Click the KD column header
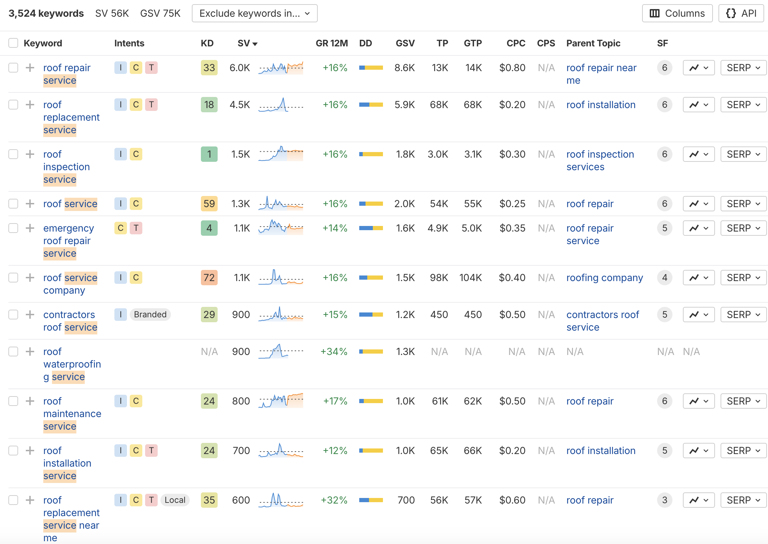Screen dimensions: 768x544 tap(207, 43)
